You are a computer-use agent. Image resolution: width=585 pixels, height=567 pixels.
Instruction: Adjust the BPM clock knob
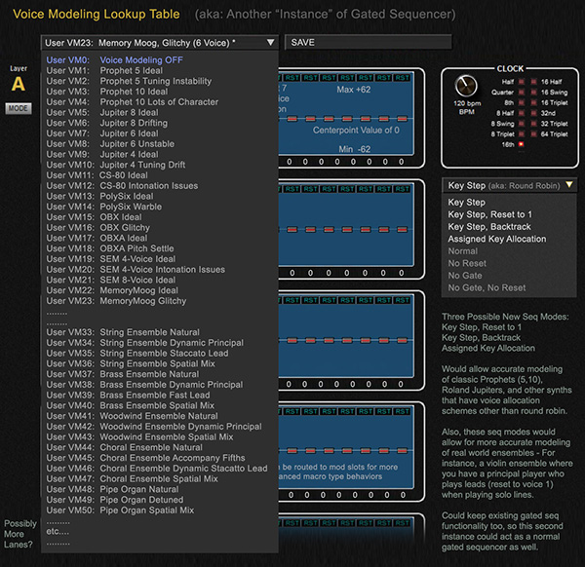tap(466, 86)
